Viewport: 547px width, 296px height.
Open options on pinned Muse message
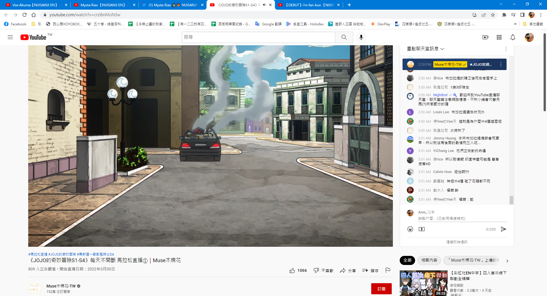501,65
